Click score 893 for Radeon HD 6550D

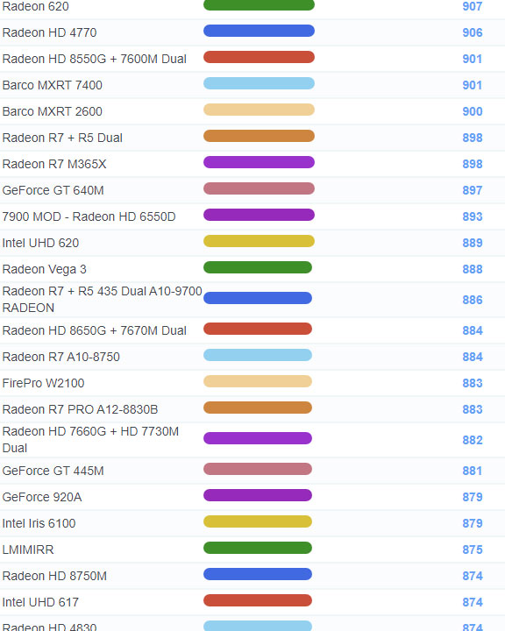473,216
